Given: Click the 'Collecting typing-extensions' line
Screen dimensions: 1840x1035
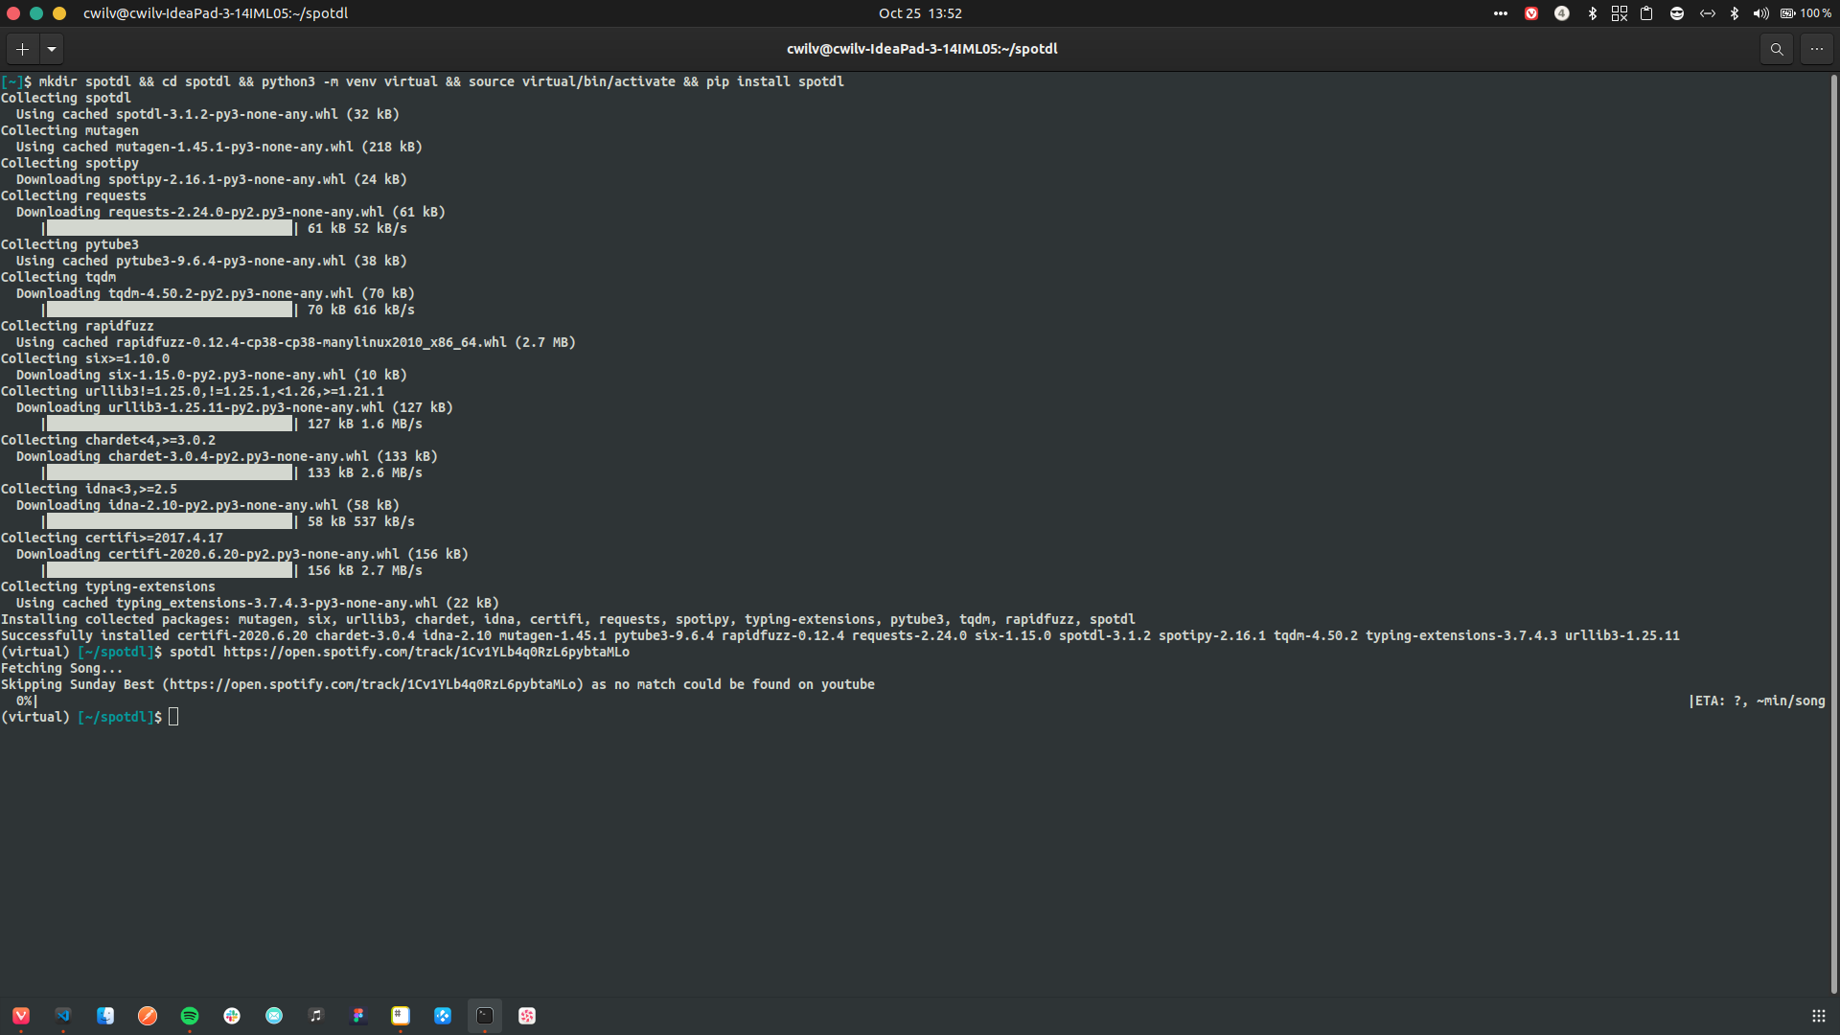Looking at the screenshot, I should [x=108, y=586].
